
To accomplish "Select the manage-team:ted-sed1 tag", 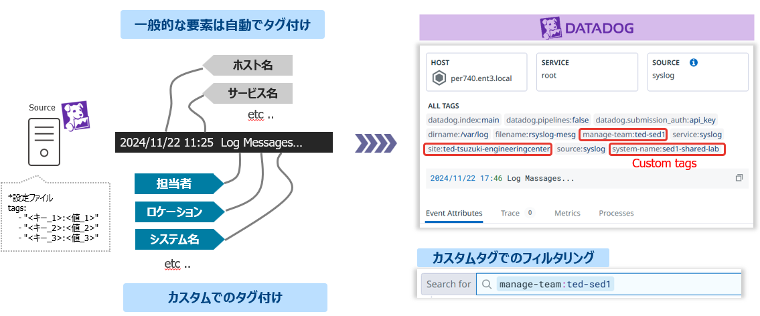I will pyautogui.click(x=623, y=135).
